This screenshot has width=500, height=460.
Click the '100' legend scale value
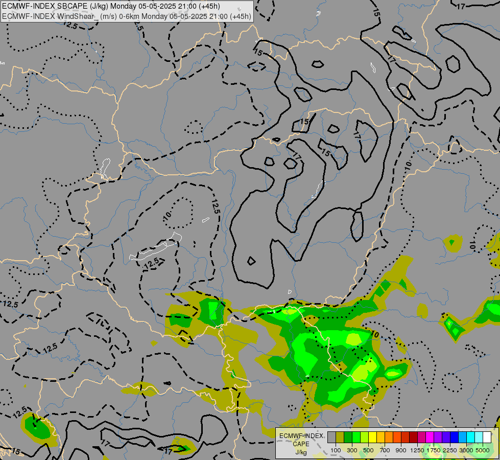(x=336, y=450)
